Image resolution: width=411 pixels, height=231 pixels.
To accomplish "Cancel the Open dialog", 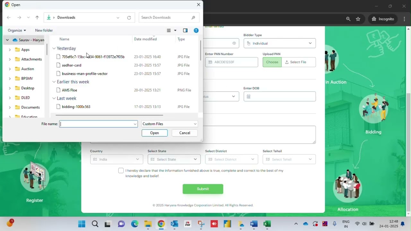I will point(185,133).
